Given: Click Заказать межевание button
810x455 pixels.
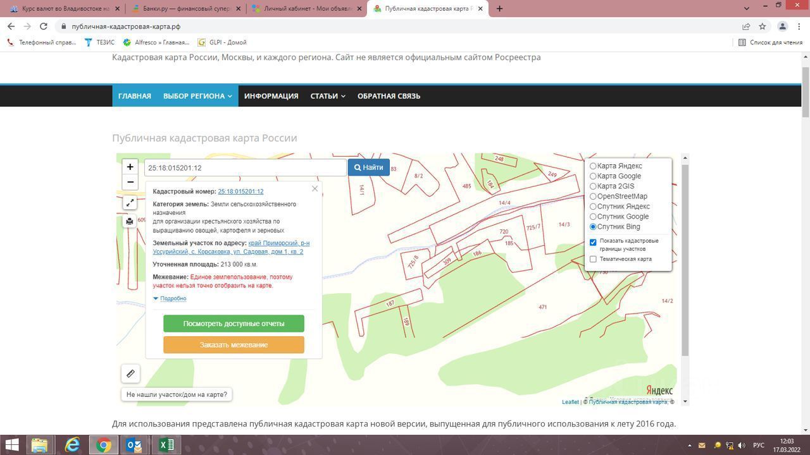Looking at the screenshot, I should coord(234,345).
